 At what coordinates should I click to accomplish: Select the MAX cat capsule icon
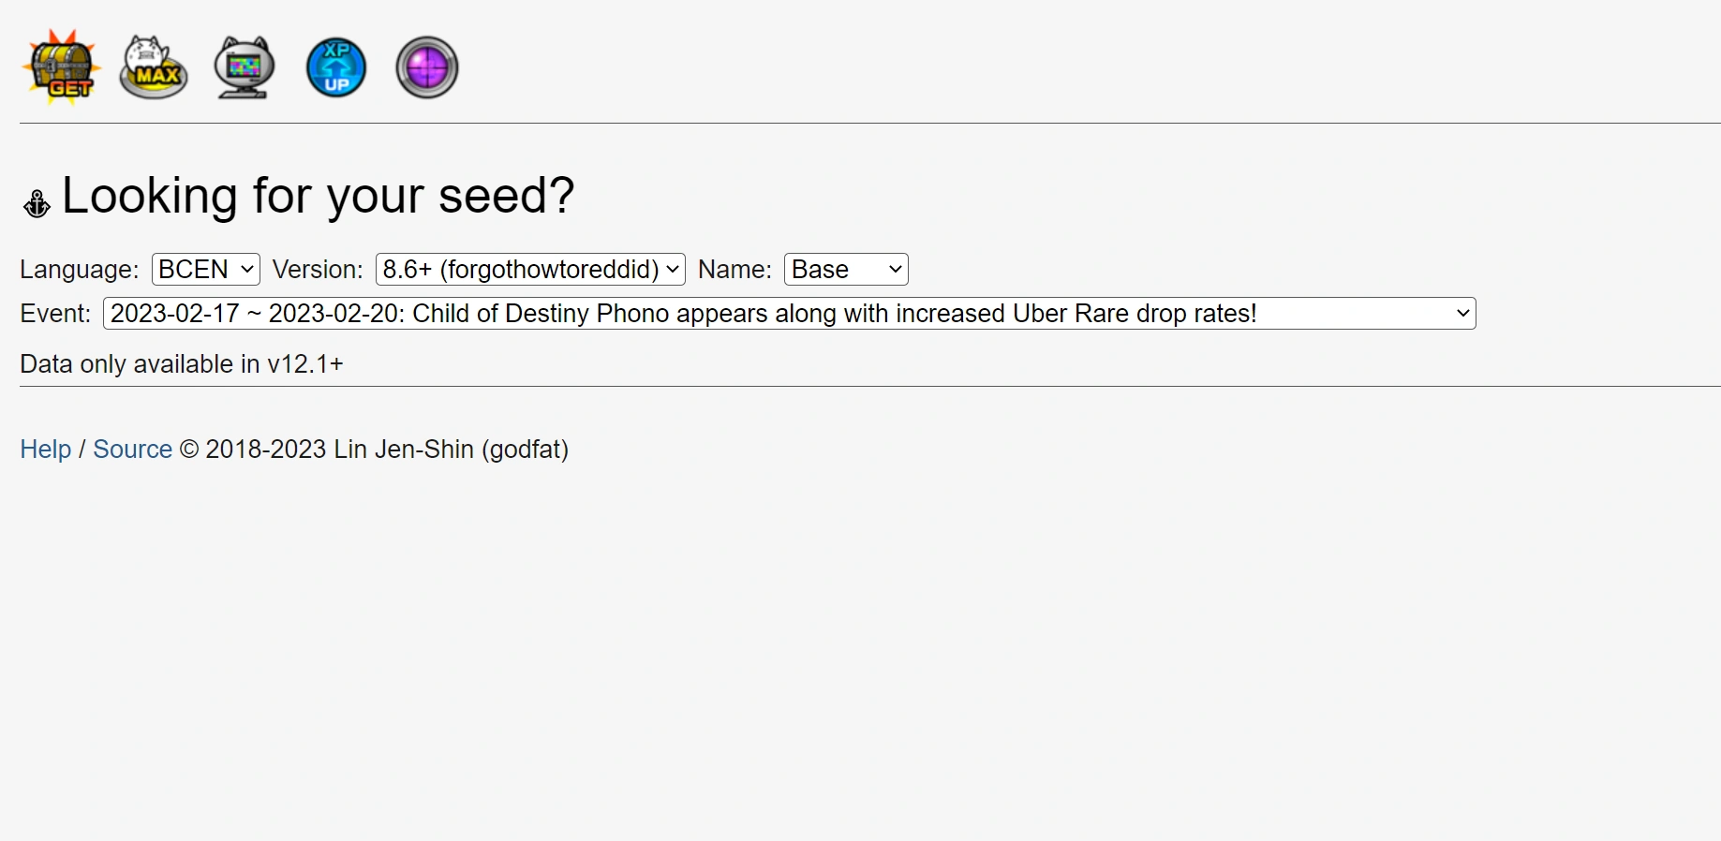tap(152, 66)
